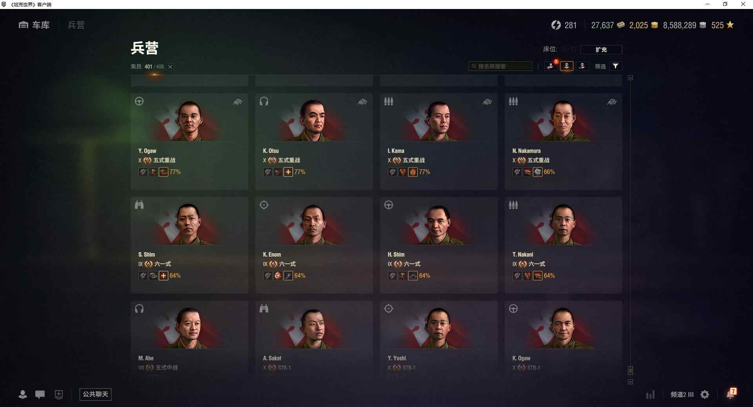The height and width of the screenshot is (407, 753).
Task: Select Y. Ogaw driver crew card
Action: click(189, 142)
